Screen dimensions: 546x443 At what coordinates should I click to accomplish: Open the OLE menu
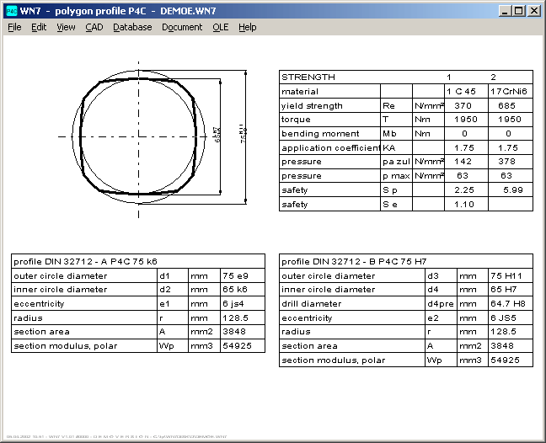(x=220, y=27)
